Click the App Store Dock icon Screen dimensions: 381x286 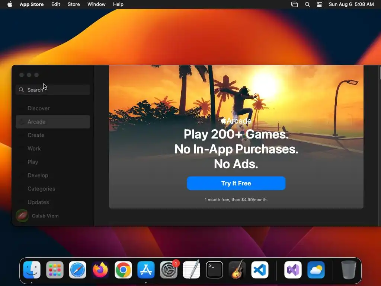[146, 270]
